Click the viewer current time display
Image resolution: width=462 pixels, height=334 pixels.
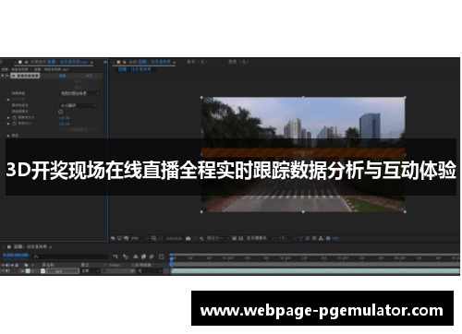coord(174,238)
